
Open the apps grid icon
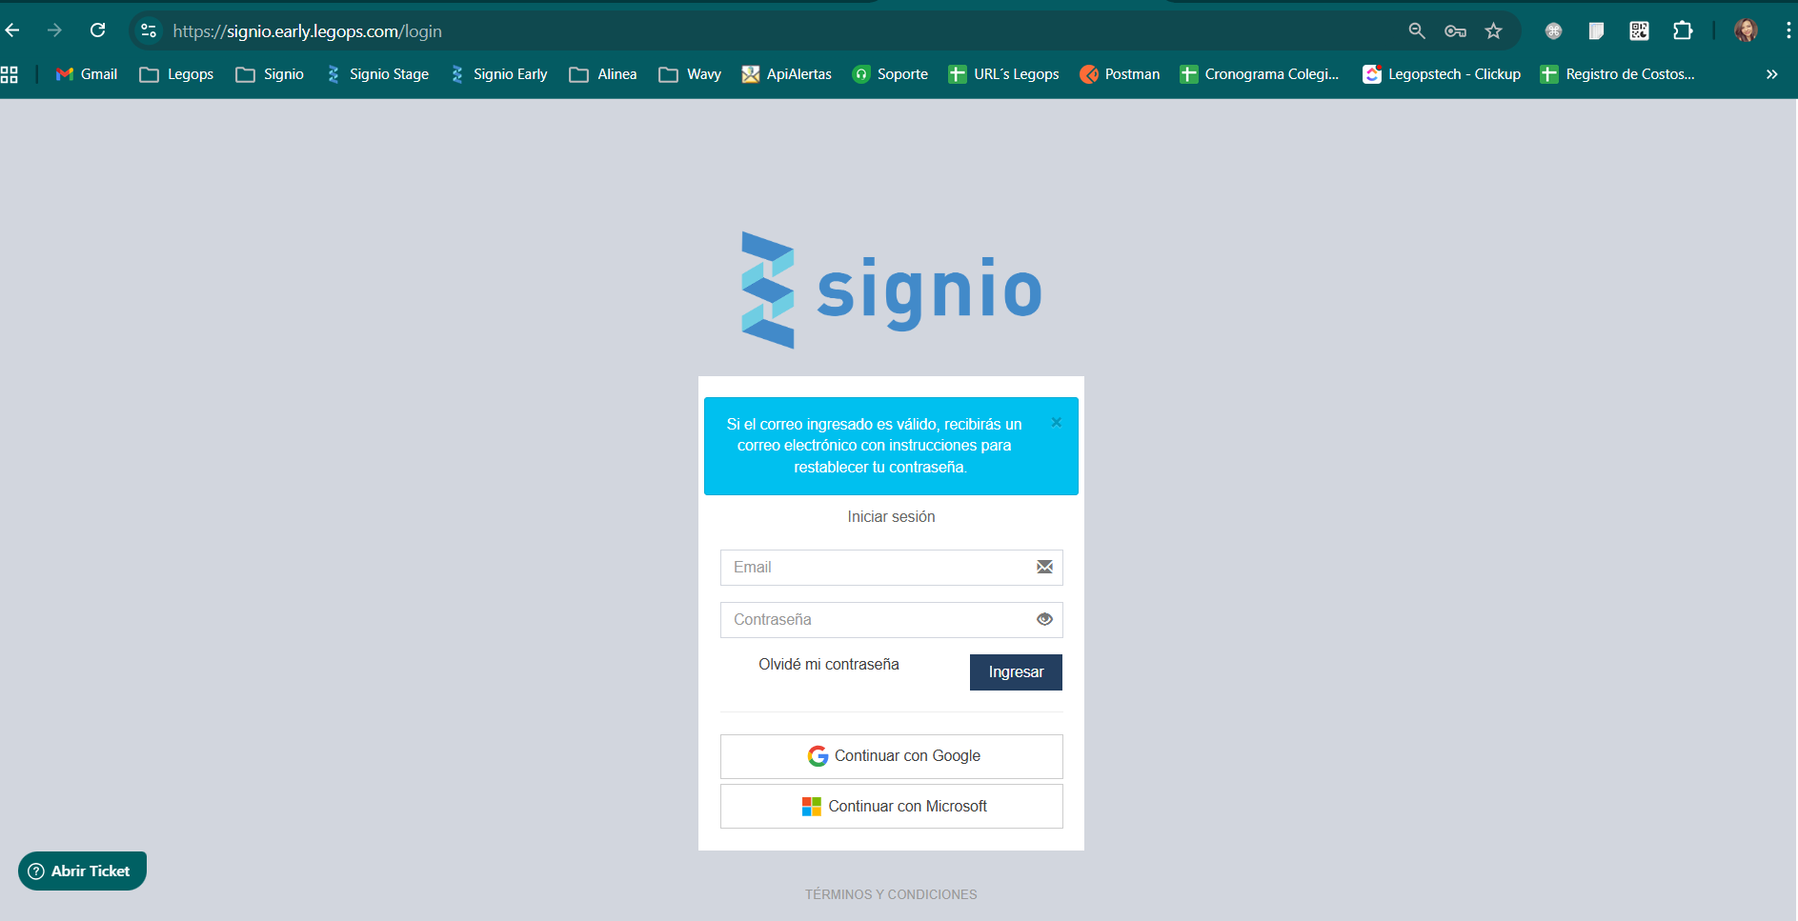pyautogui.click(x=10, y=74)
